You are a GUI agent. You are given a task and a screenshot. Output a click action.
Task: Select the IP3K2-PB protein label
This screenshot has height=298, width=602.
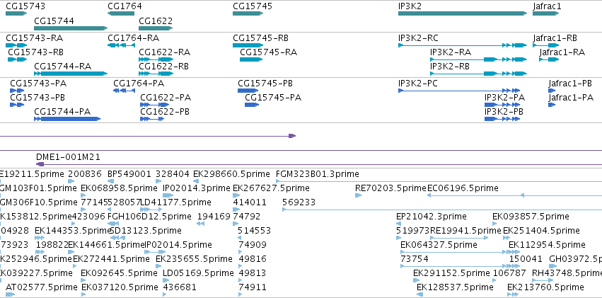pos(504,112)
